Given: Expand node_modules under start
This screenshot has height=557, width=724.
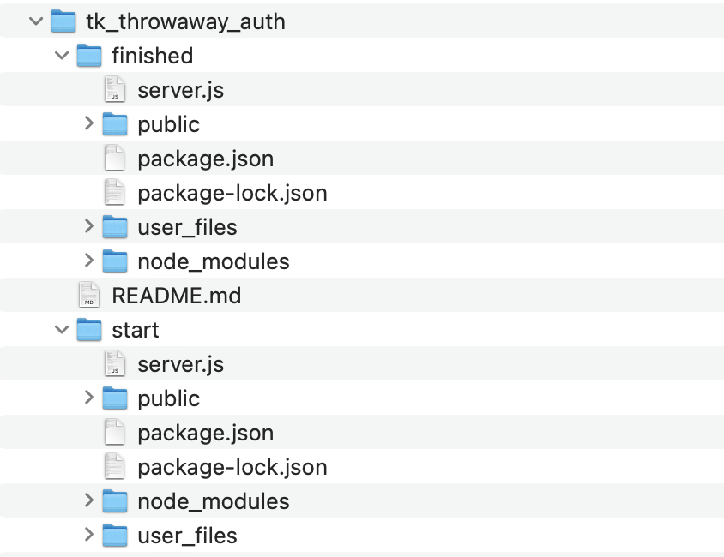Looking at the screenshot, I should (88, 500).
